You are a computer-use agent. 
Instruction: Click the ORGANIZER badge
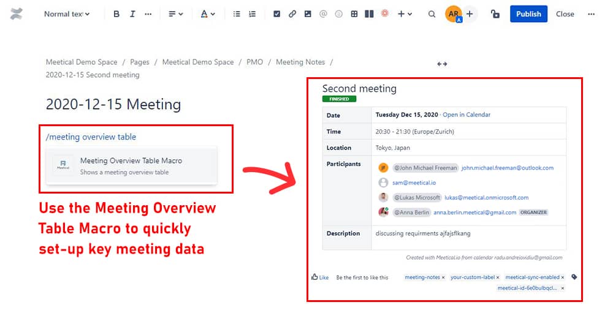533,213
